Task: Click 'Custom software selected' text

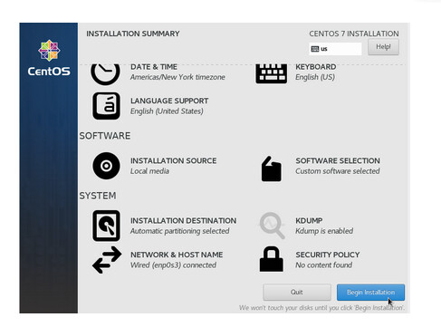Action: tap(338, 171)
